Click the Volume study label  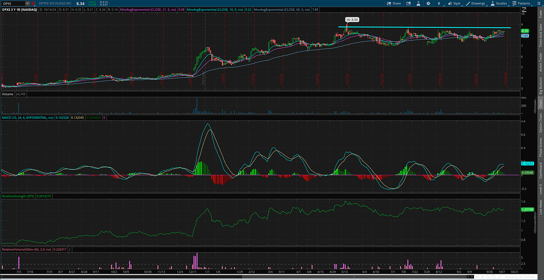click(7, 94)
